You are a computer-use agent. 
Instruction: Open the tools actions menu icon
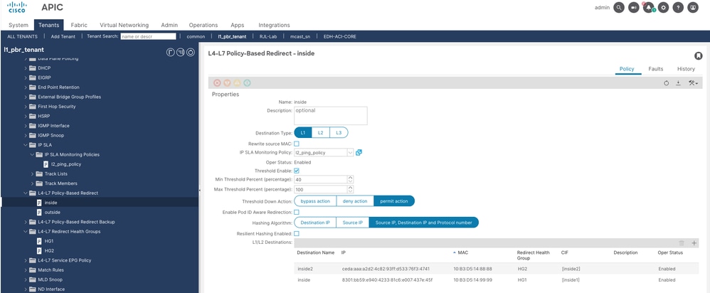coord(693,83)
